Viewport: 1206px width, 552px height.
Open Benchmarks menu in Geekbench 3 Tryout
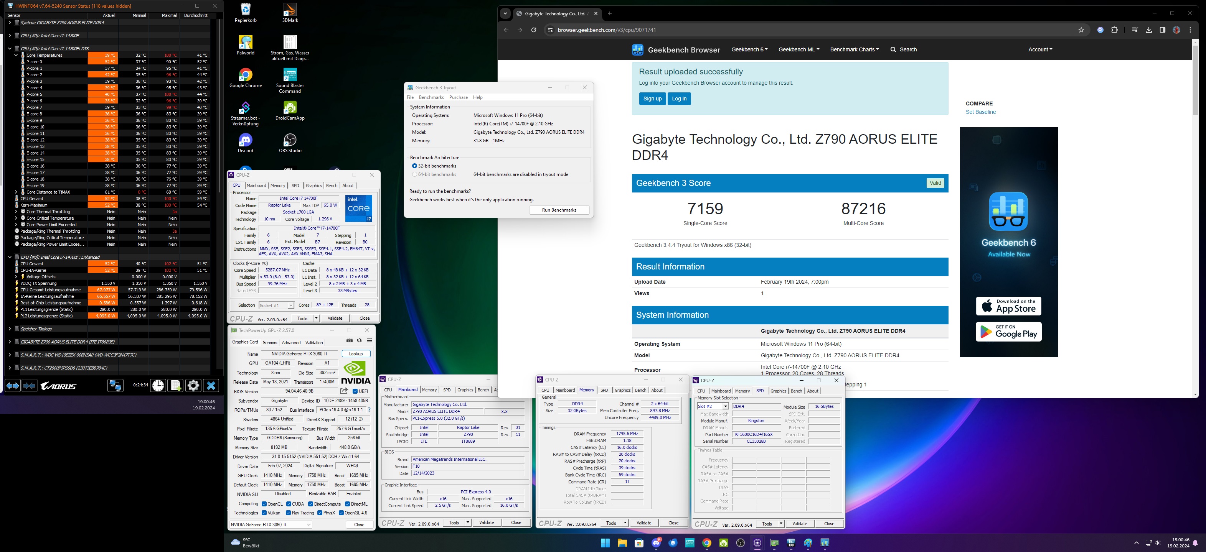(x=431, y=97)
